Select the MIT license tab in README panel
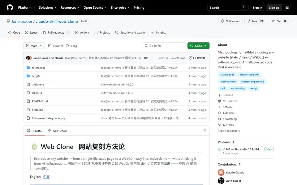Screen dimensions: 297x185 point(58,131)
